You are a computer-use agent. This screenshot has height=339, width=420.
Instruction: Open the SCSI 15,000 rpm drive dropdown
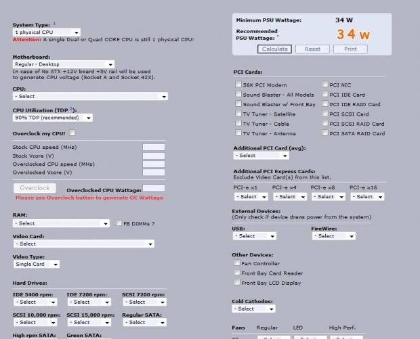tap(89, 322)
